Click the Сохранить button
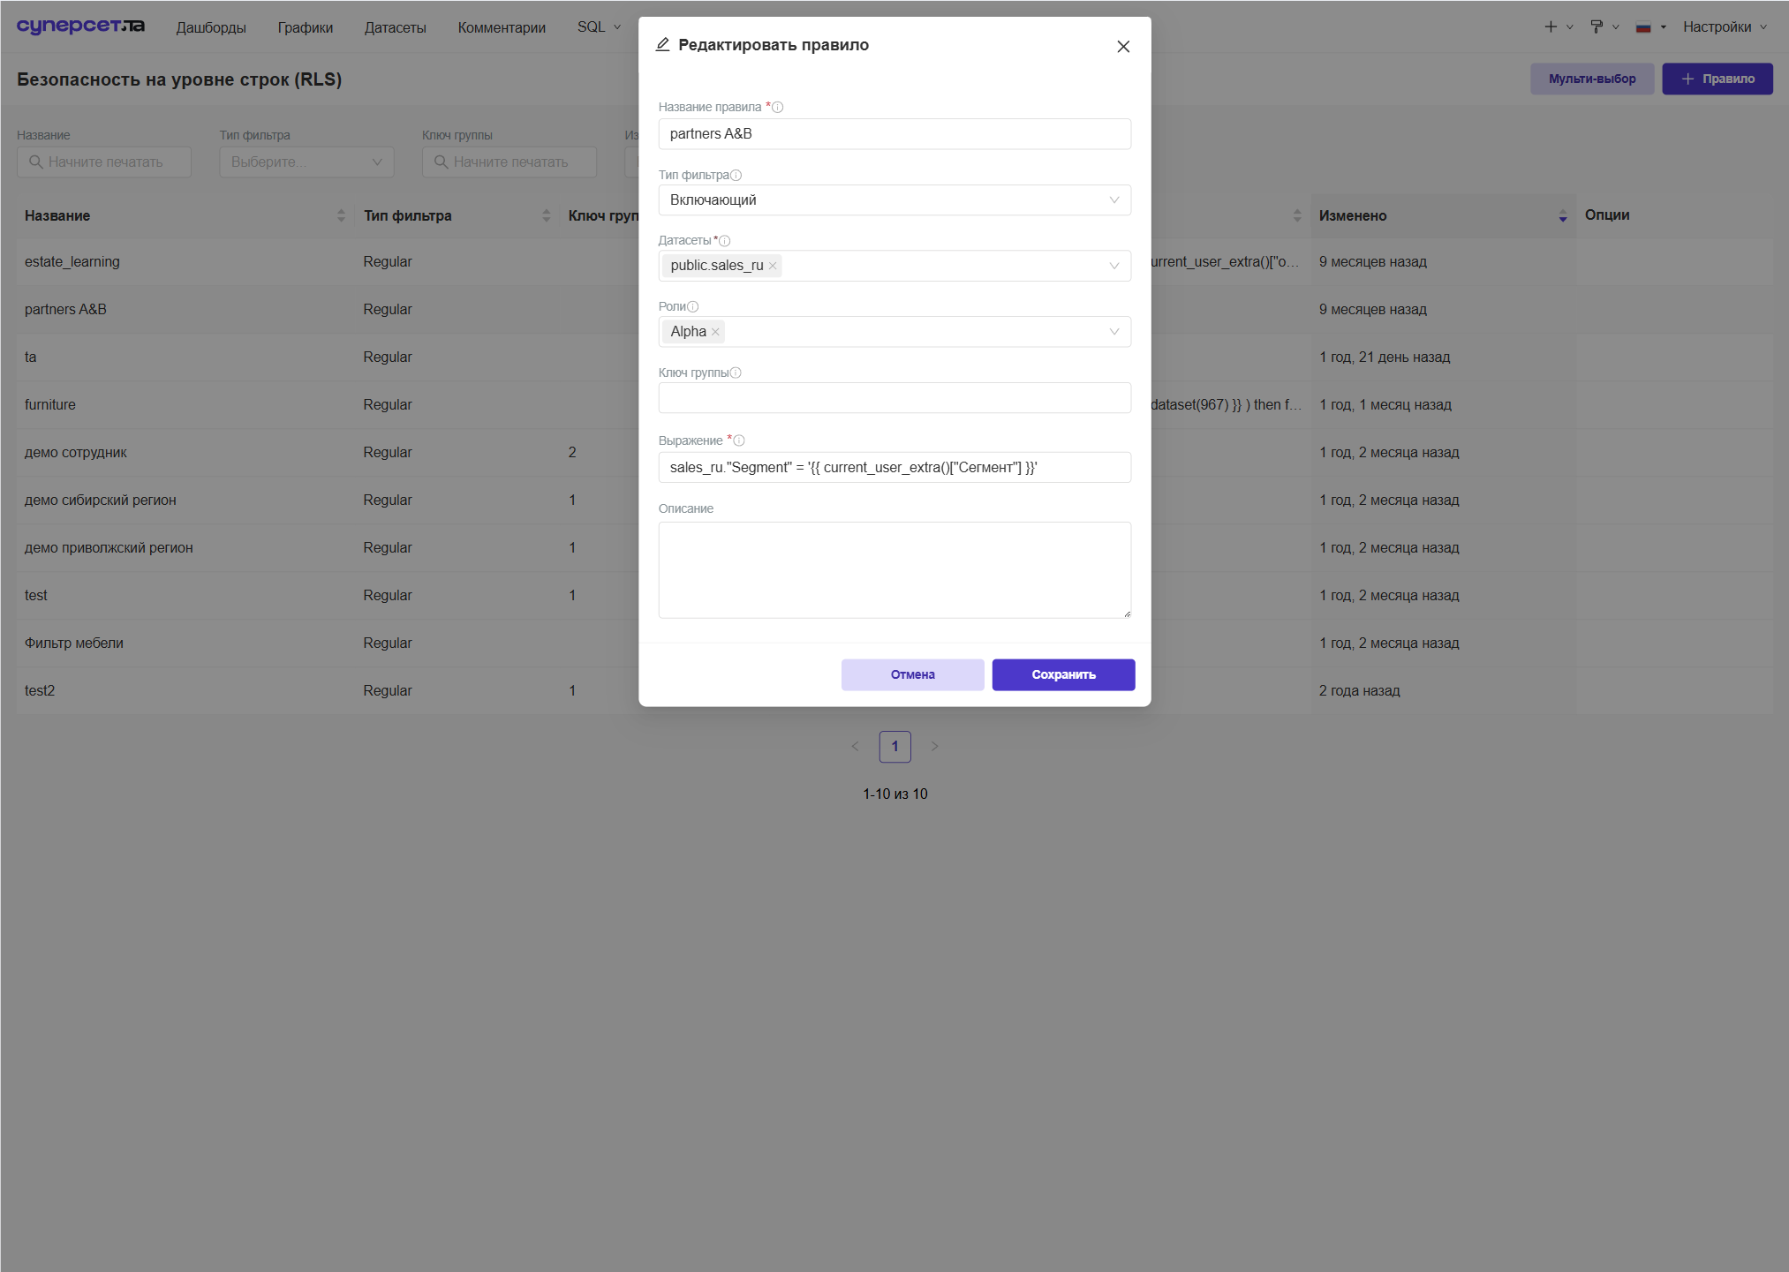The image size is (1789, 1272). coord(1063,675)
